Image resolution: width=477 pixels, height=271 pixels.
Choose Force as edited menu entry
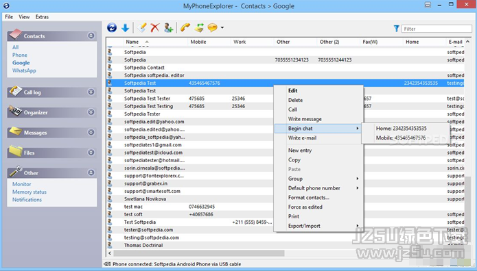click(318, 207)
